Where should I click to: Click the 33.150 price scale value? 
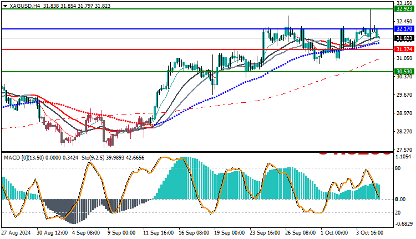tap(404, 3)
